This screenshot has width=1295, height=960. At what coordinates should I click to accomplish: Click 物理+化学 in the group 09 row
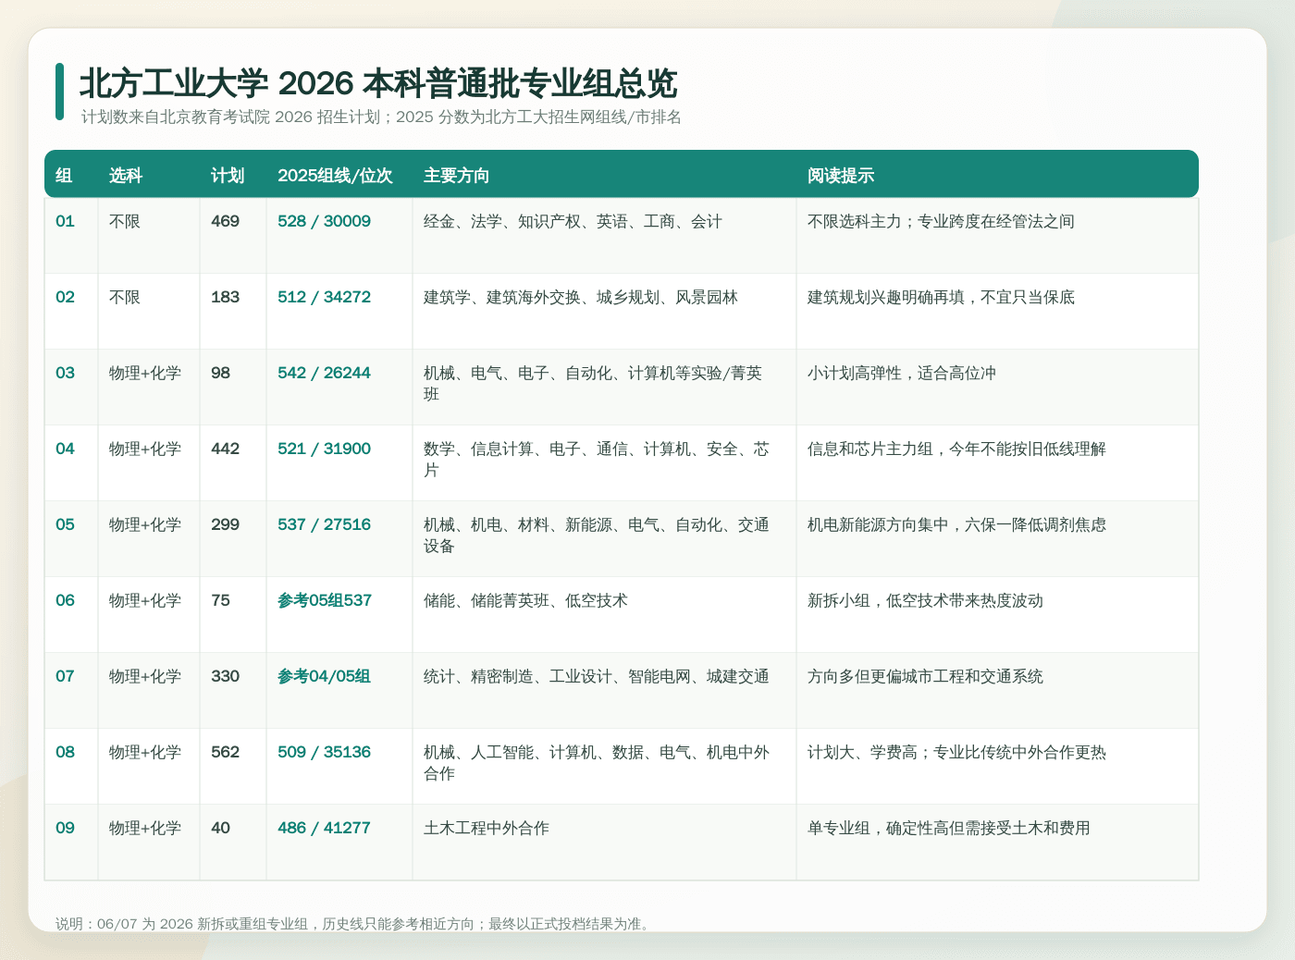[x=145, y=829]
